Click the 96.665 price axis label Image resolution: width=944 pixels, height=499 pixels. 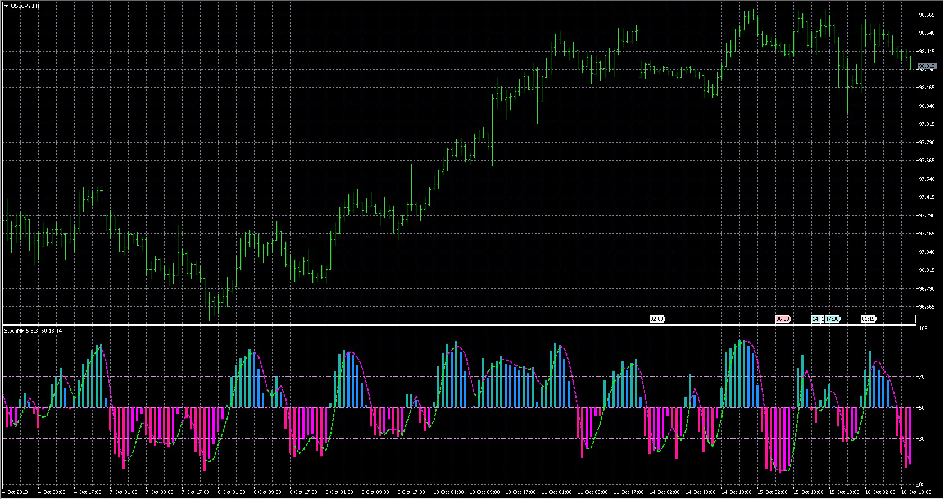pyautogui.click(x=927, y=307)
